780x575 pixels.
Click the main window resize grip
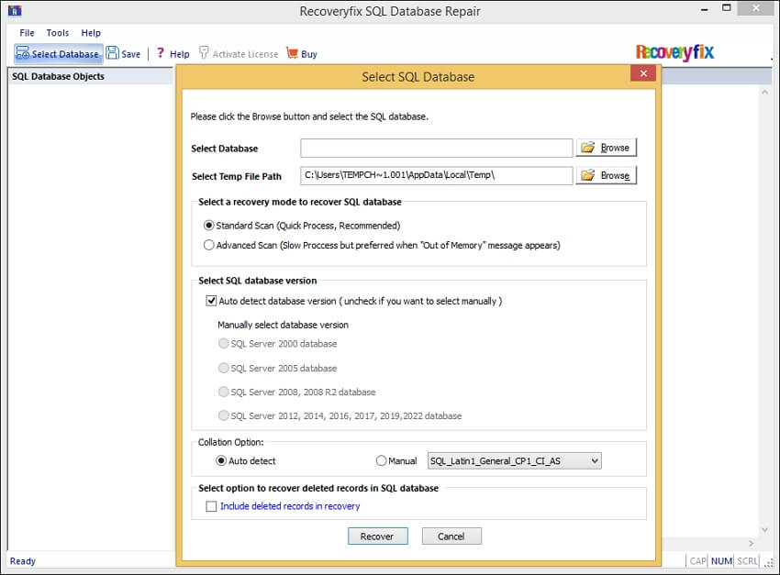[770, 562]
